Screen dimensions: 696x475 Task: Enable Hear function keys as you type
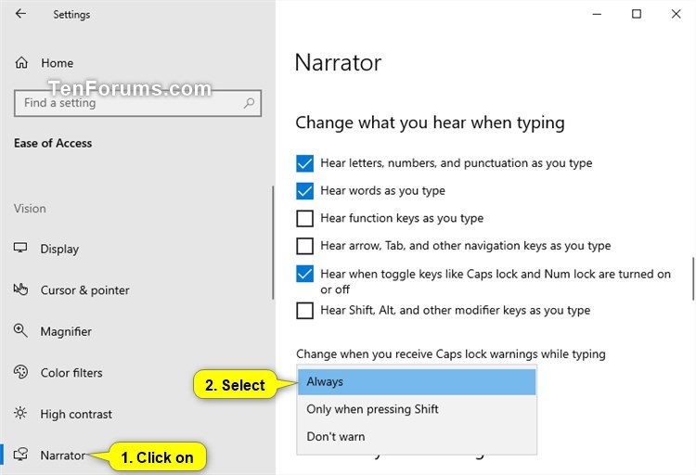(305, 218)
